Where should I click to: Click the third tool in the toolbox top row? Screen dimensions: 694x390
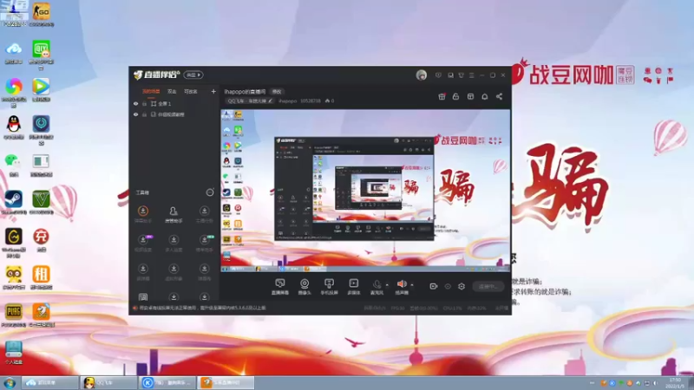(x=204, y=214)
